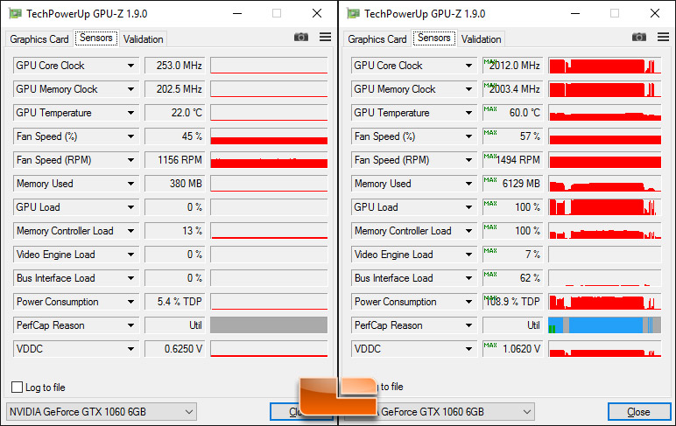Viewport: 676px width, 426px height.
Task: Expand GPU Load dropdown in left window
Action: click(x=130, y=207)
